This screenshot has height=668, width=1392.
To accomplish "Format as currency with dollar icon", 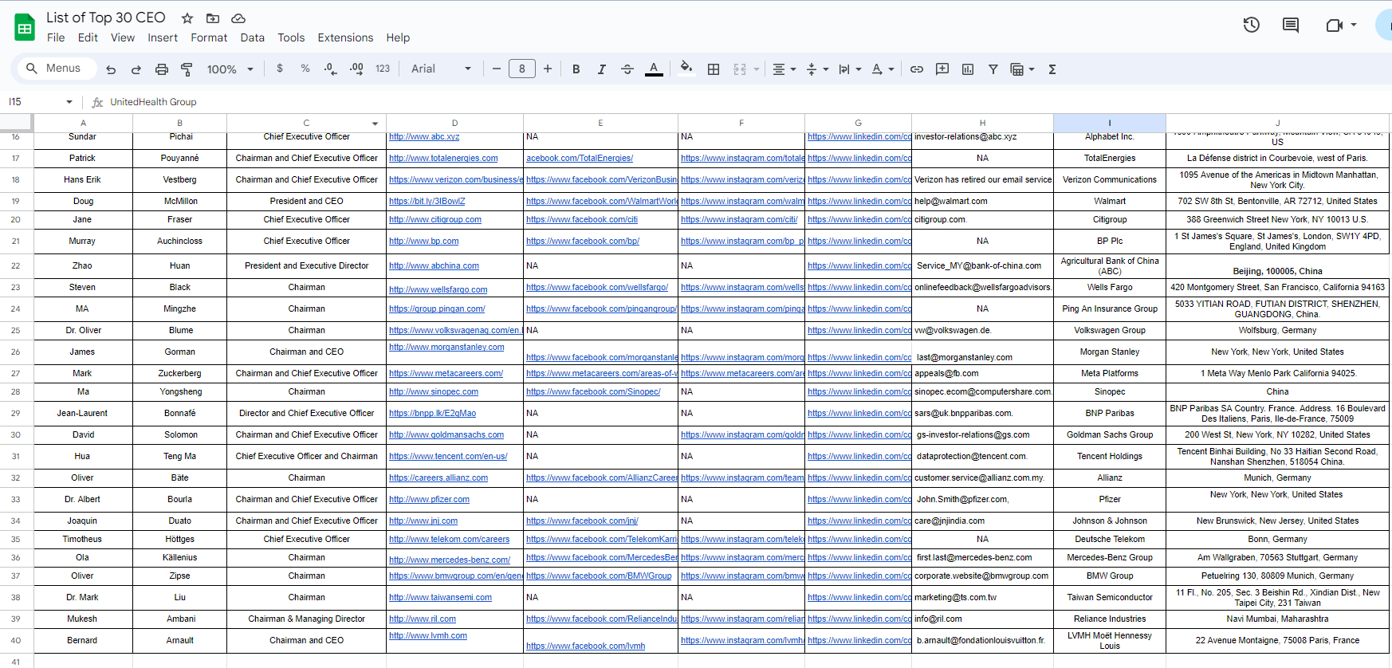I will (x=280, y=69).
